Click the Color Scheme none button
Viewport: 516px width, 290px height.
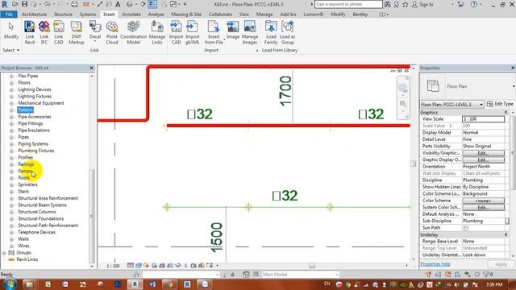483,201
